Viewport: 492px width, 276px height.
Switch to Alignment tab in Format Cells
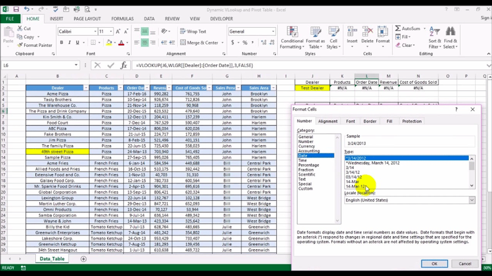point(328,122)
